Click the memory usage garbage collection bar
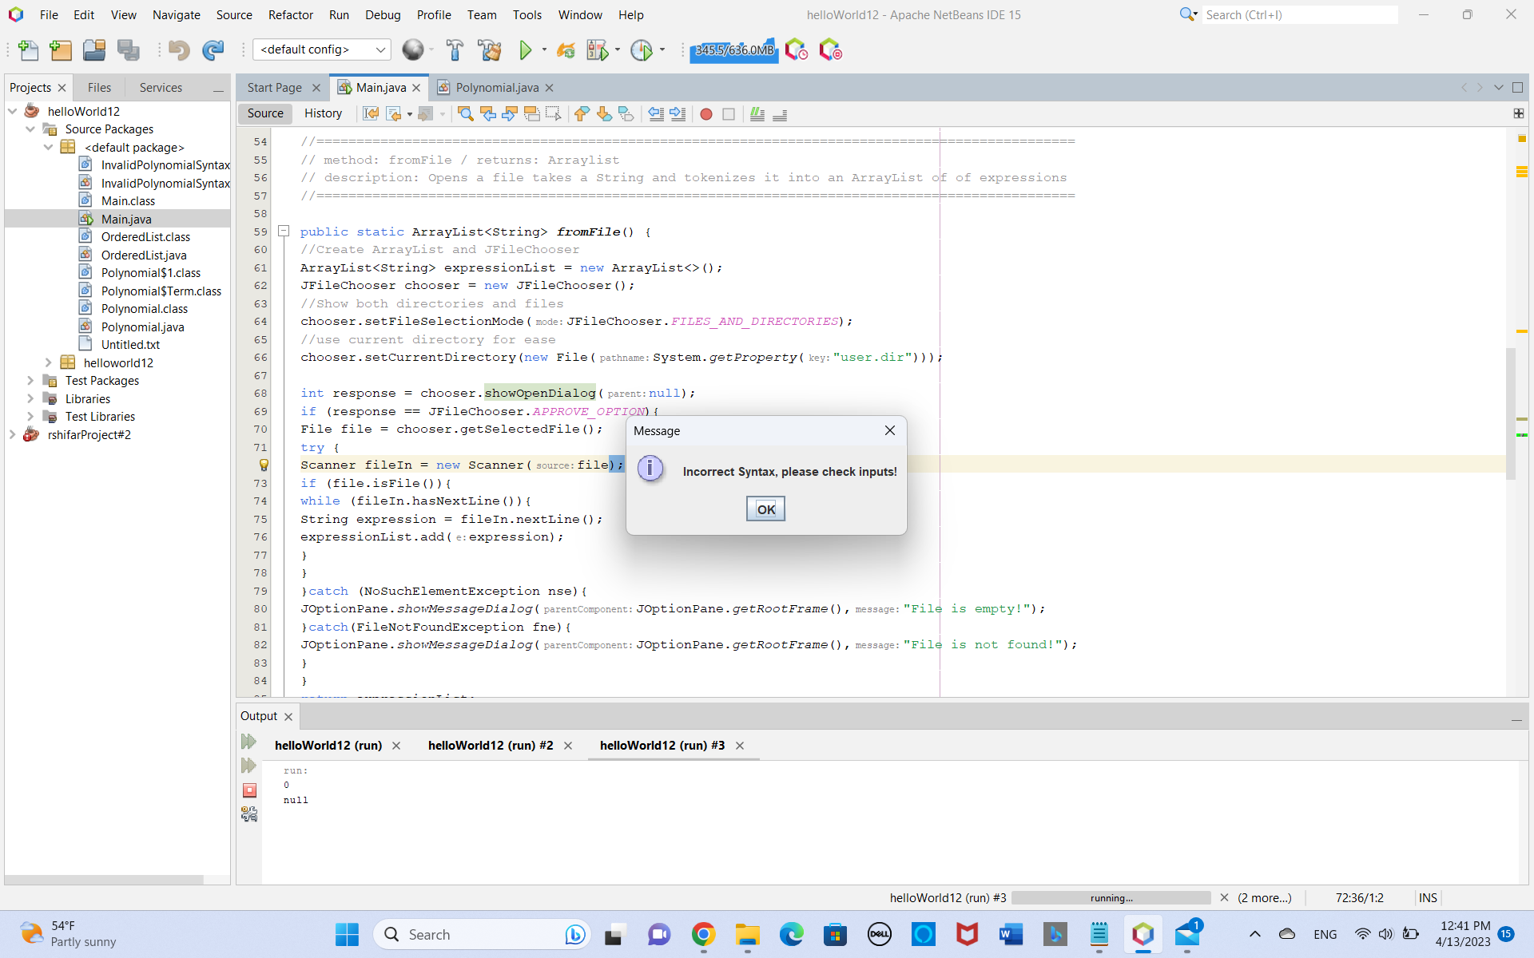 click(x=733, y=50)
